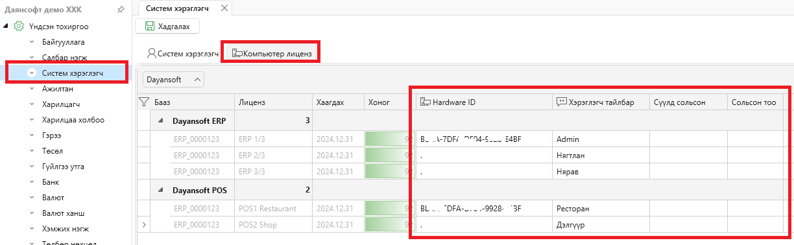Screen dimensions: 794x245
Task: Click the gear icon of Үндсэн тохиргоо
Action: pos(19,26)
